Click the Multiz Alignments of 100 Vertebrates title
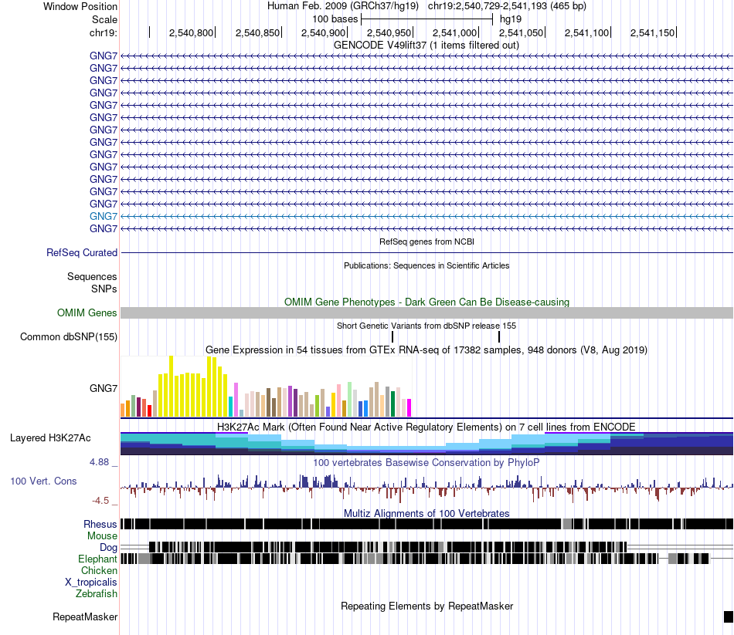734x635 pixels. pyautogui.click(x=426, y=513)
